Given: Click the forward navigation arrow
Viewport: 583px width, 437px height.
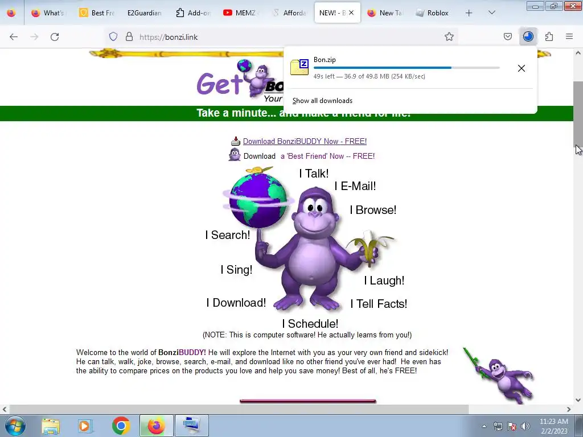Looking at the screenshot, I should 34,37.
